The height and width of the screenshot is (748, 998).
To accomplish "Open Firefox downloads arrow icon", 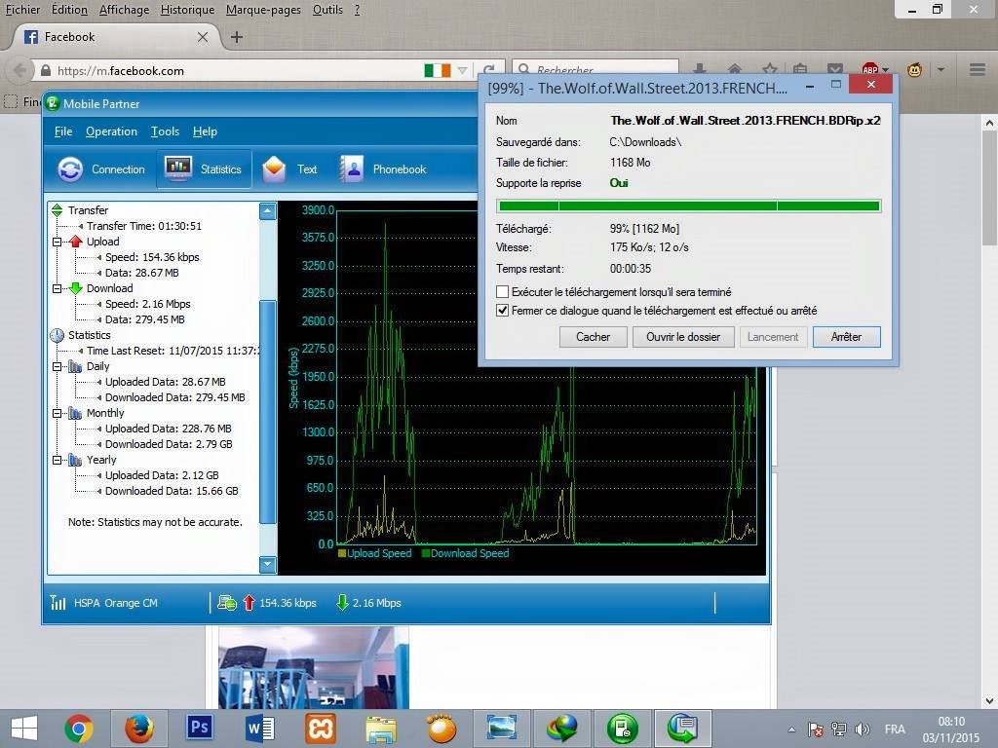I will pyautogui.click(x=700, y=69).
